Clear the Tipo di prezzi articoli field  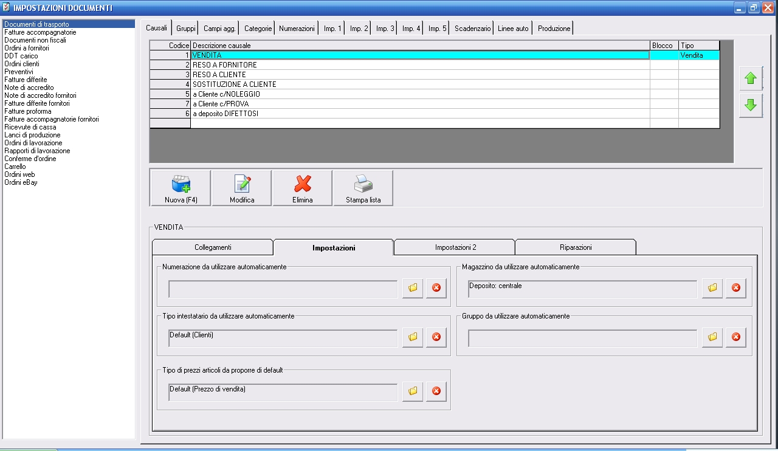(x=436, y=391)
